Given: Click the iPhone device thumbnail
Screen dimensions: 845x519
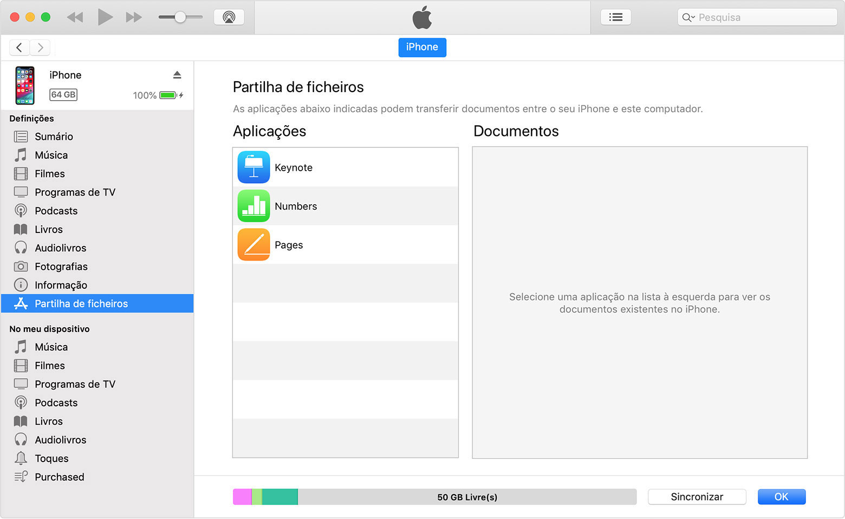Looking at the screenshot, I should click(25, 85).
